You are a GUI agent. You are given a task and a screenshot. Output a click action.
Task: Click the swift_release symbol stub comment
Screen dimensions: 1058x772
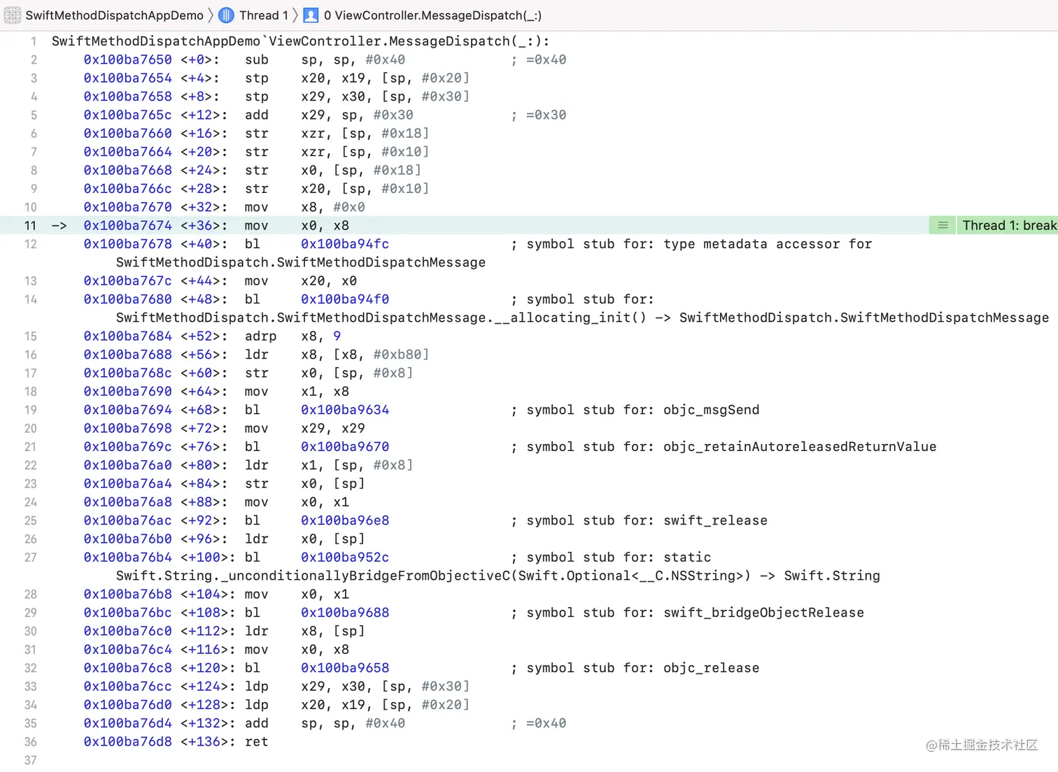click(x=640, y=520)
